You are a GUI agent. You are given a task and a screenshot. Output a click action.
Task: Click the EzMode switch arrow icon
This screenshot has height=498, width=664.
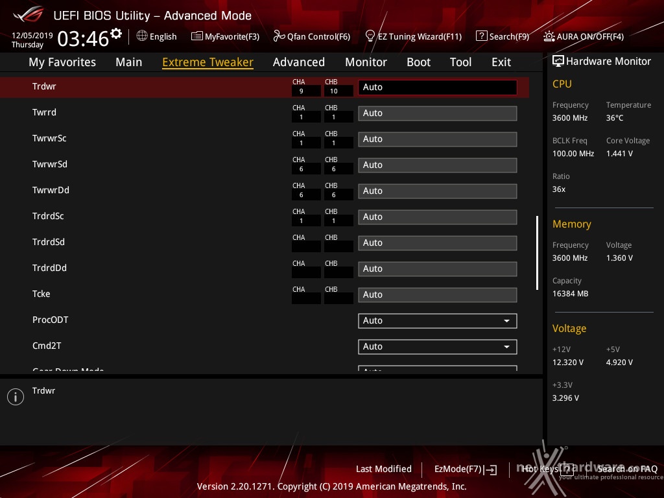point(491,469)
